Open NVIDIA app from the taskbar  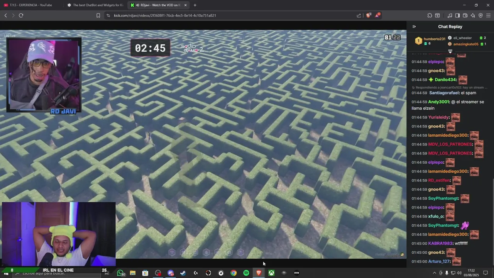[296, 273]
